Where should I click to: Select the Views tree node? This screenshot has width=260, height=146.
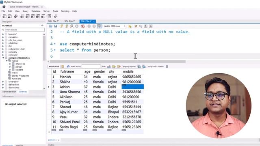(x=15, y=73)
